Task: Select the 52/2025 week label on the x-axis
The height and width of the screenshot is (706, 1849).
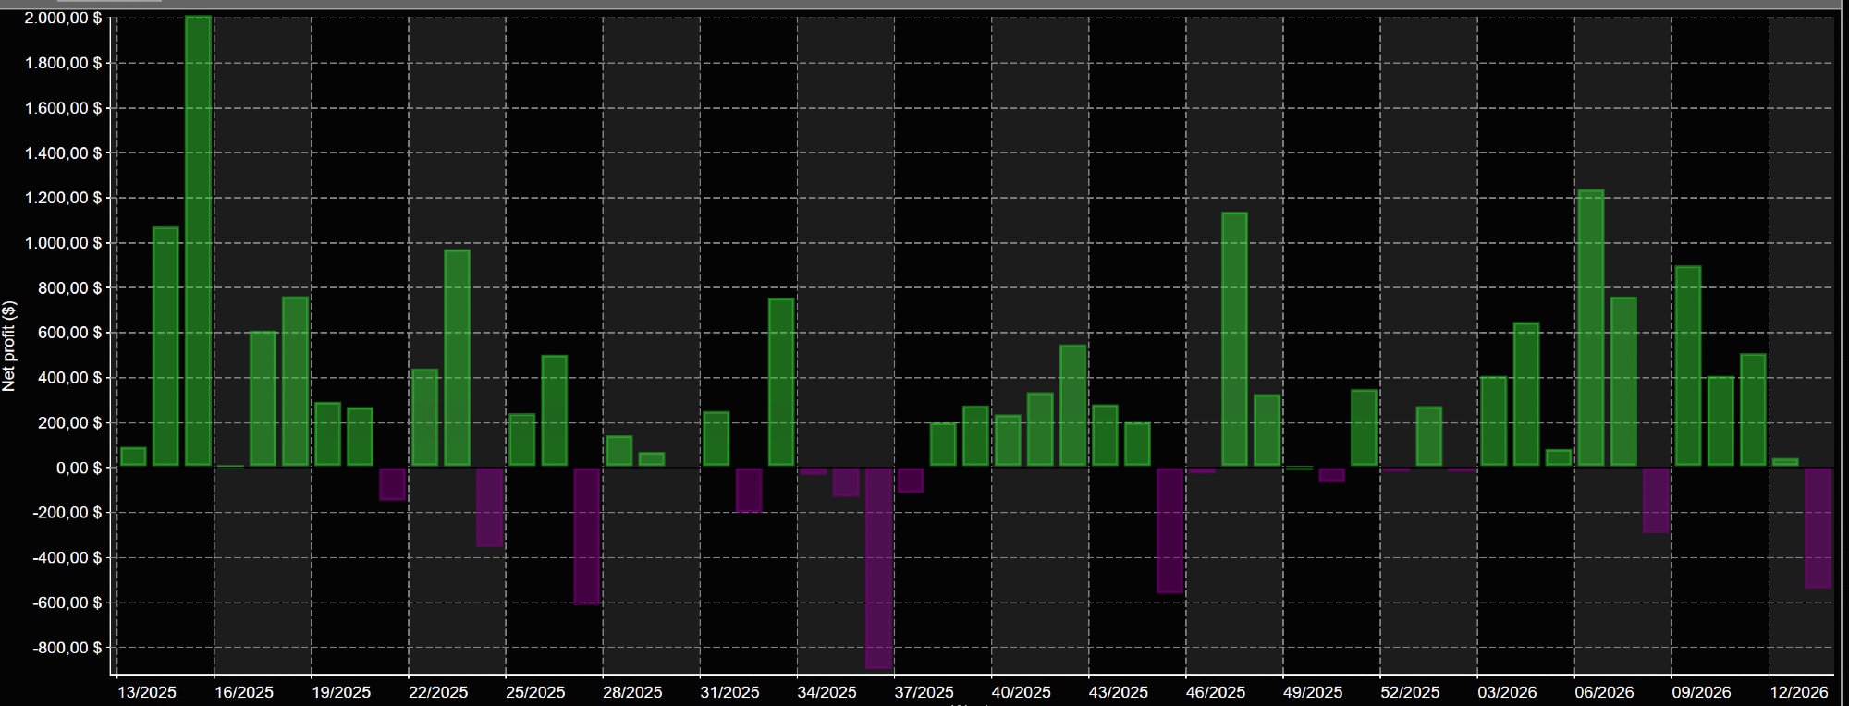Action: click(x=1409, y=692)
